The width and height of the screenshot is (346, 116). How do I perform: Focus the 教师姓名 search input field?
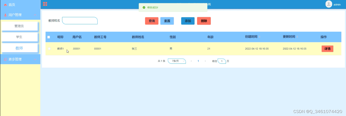point(80,21)
